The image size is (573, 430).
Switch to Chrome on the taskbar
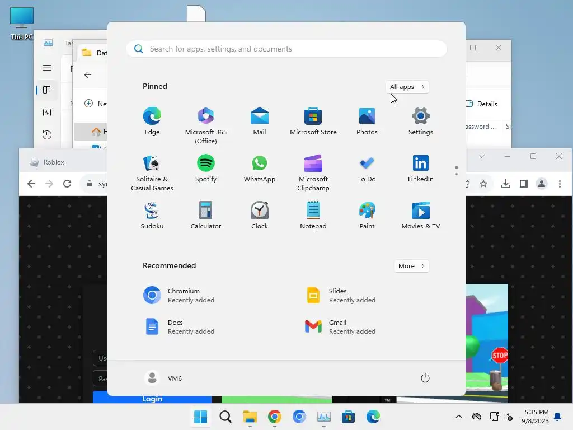(x=274, y=417)
